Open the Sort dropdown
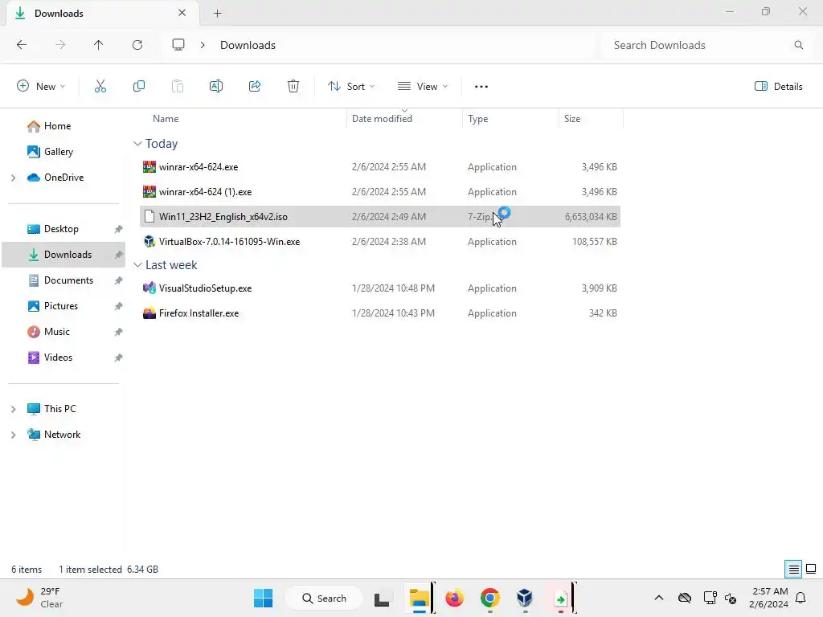The width and height of the screenshot is (823, 617). coord(351,87)
